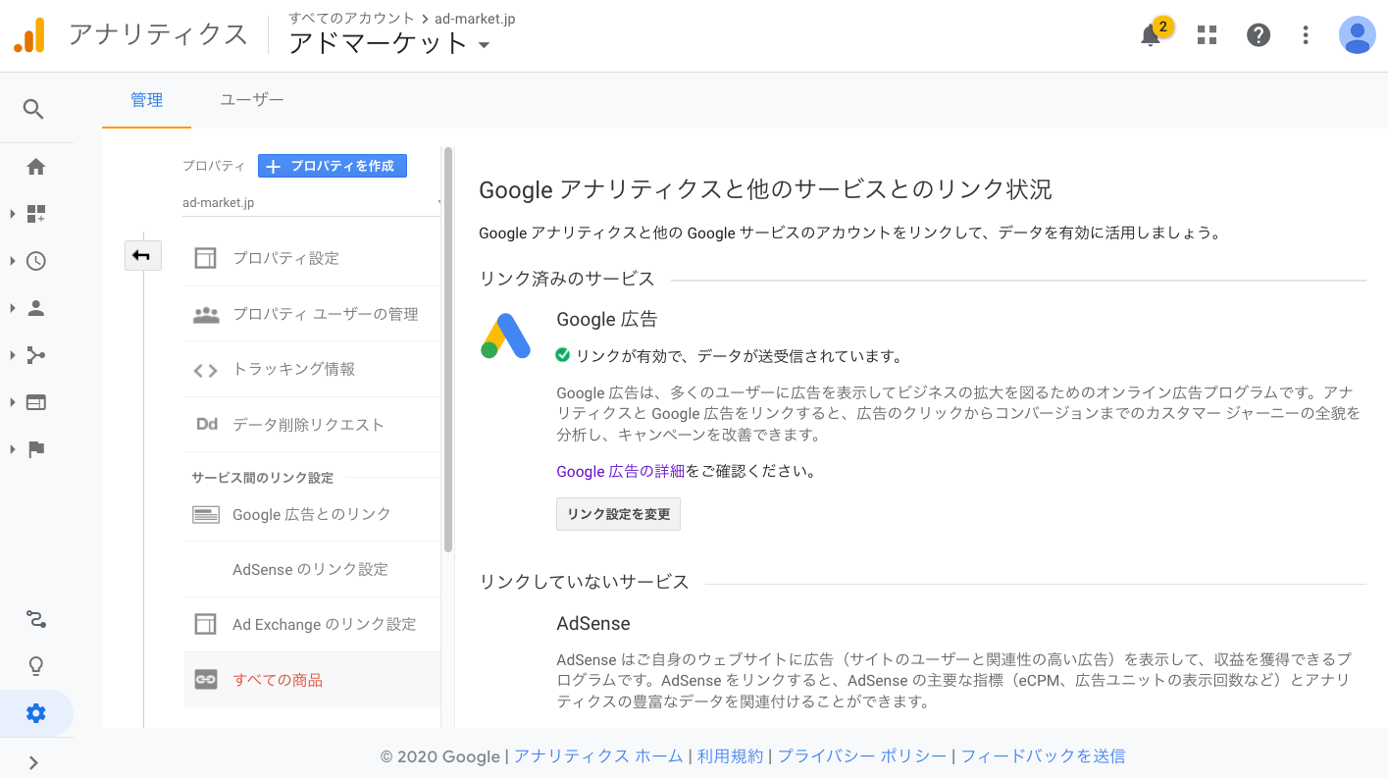Expand the Conversions section arrow
Image resolution: width=1388 pixels, height=778 pixels.
pyautogui.click(x=13, y=449)
